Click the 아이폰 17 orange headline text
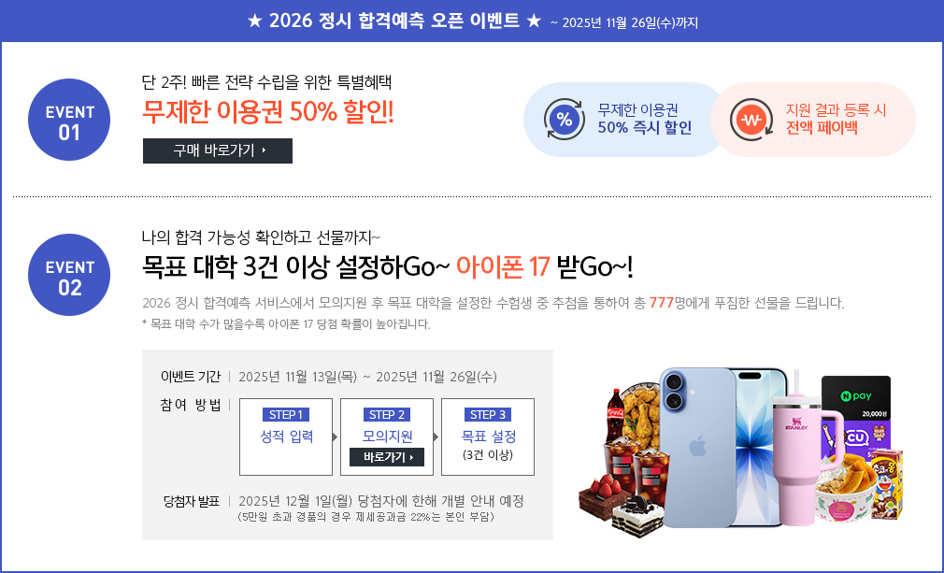Viewport: 944px width, 573px height. [x=503, y=266]
